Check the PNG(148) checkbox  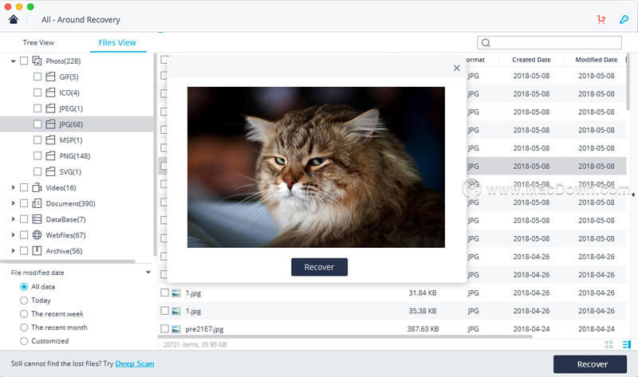(x=37, y=156)
